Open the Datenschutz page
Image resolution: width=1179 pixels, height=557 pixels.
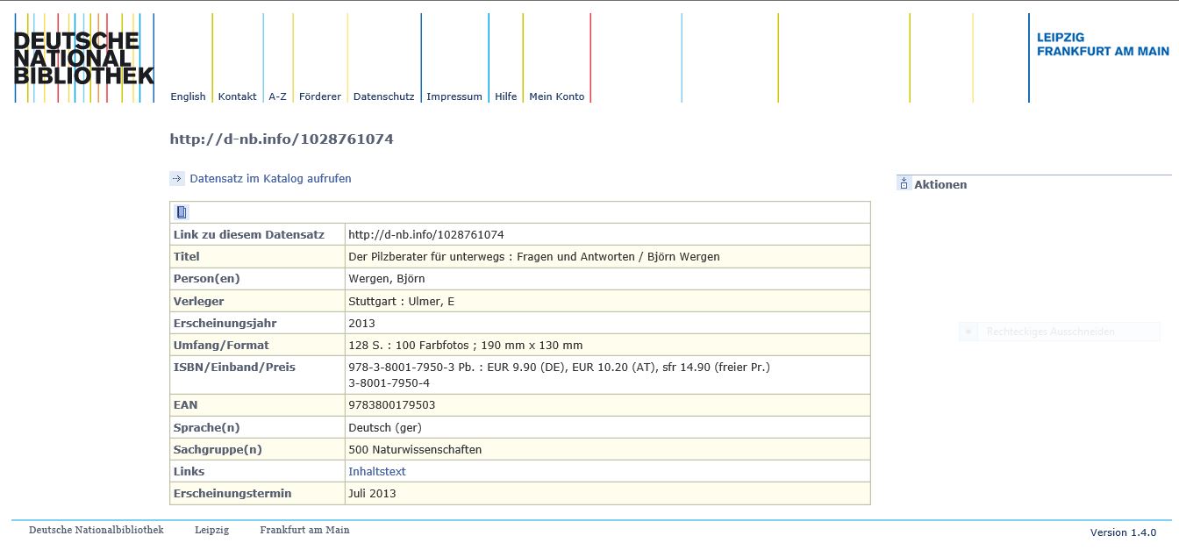(x=383, y=96)
